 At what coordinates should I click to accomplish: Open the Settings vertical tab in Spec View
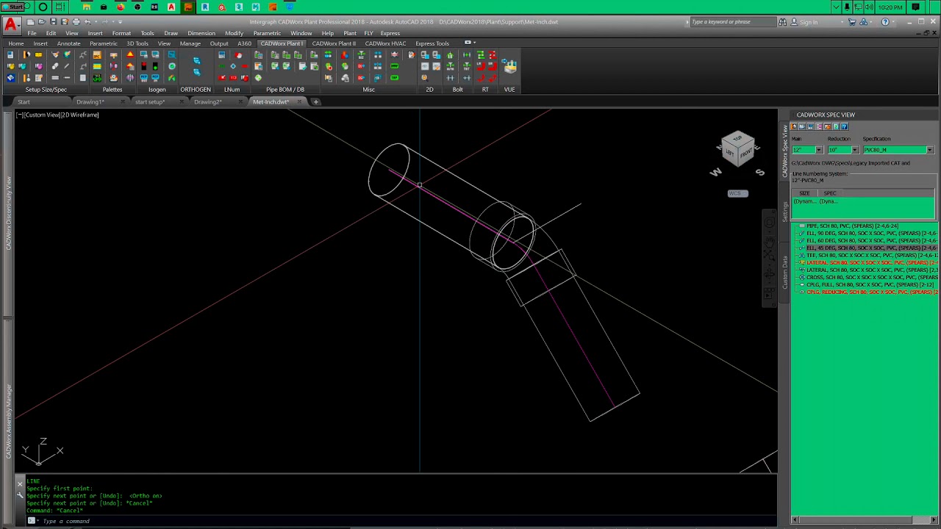coord(785,212)
